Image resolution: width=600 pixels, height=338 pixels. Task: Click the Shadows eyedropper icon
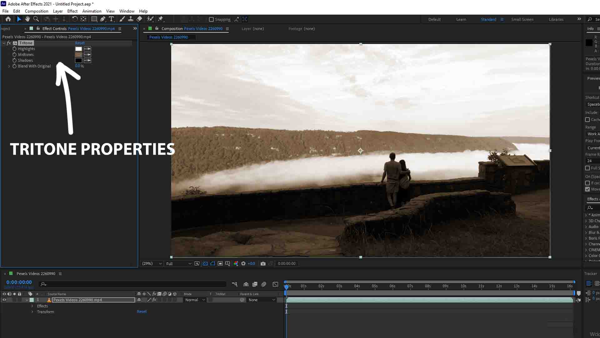coord(87,60)
